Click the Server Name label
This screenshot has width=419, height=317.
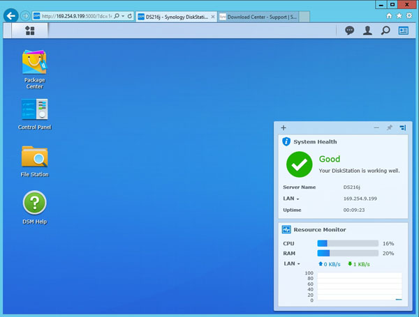pyautogui.click(x=300, y=187)
